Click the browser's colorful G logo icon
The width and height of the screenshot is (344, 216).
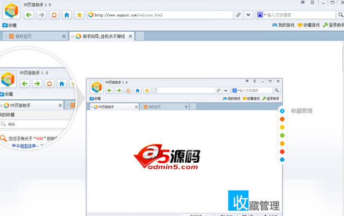pyautogui.click(x=11, y=10)
